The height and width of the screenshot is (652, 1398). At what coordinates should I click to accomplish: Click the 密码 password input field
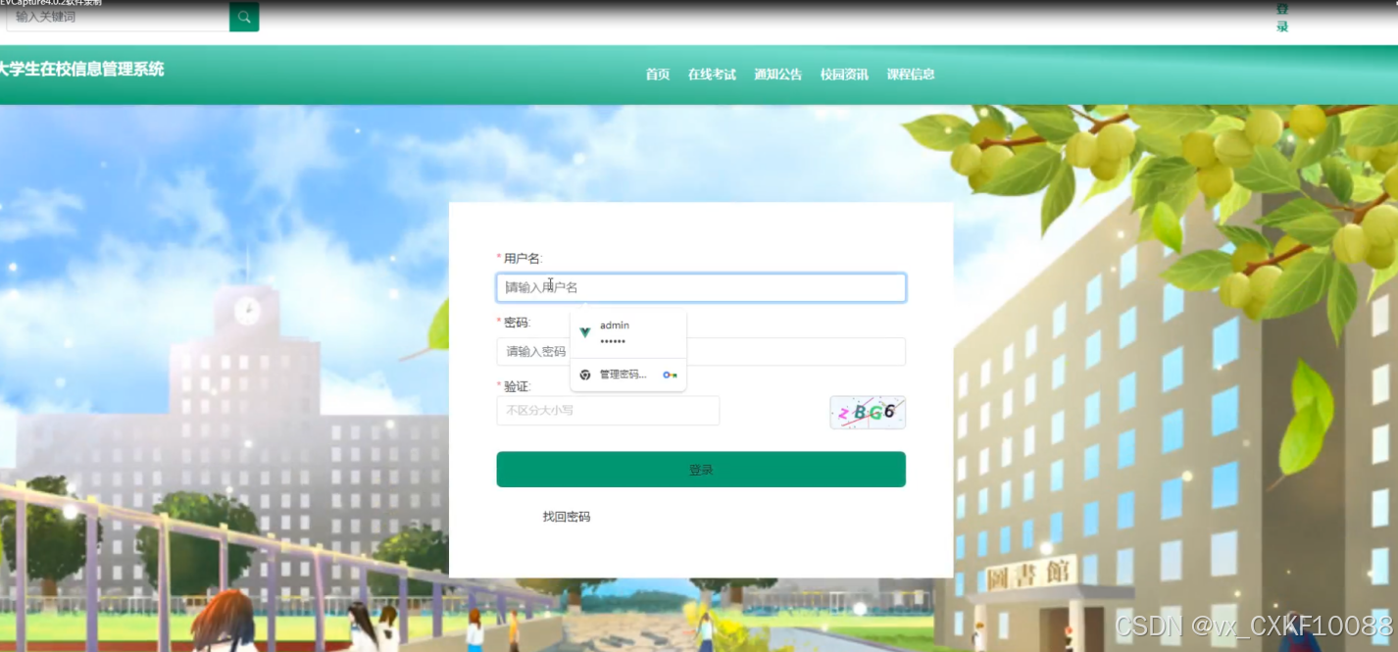(701, 352)
